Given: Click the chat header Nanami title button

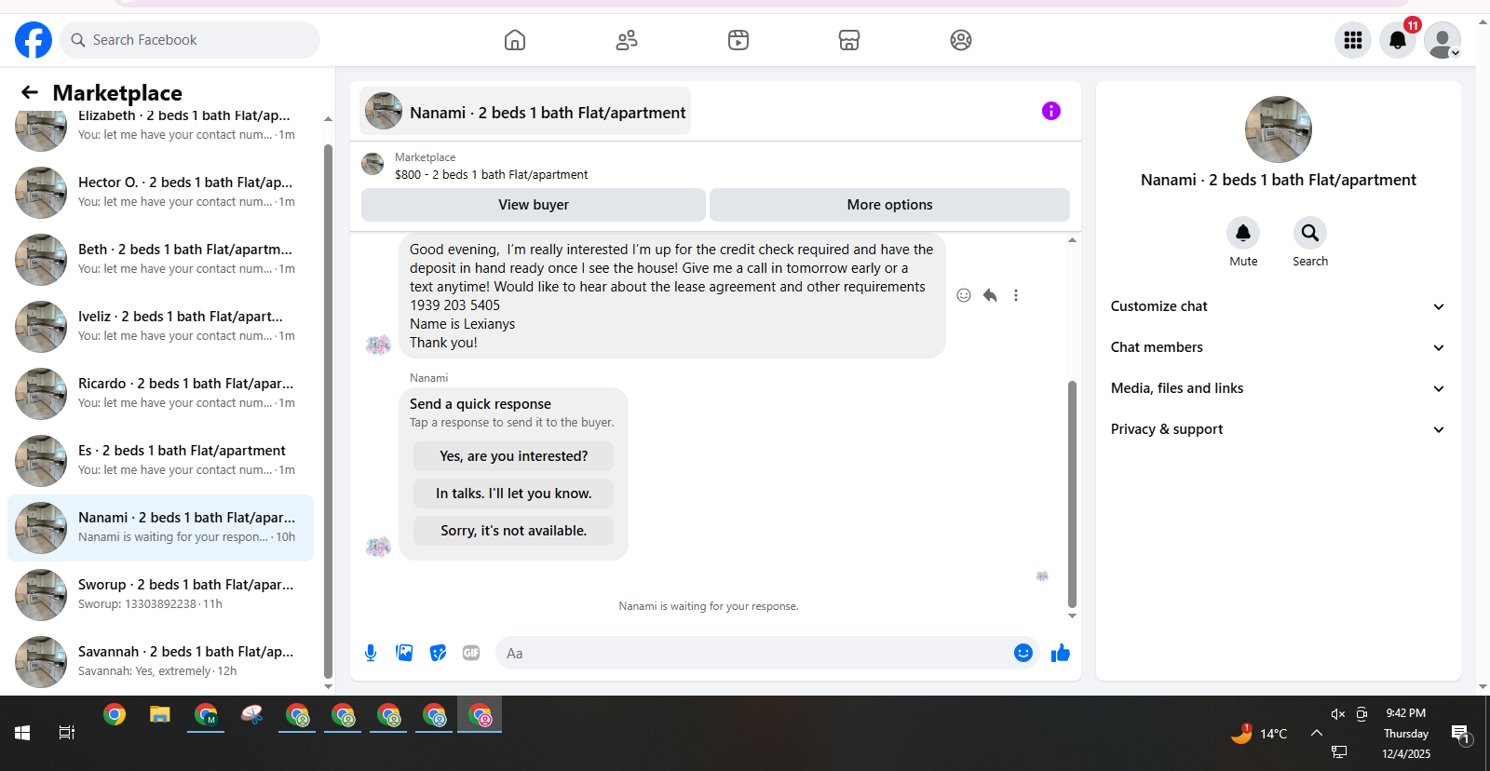Looking at the screenshot, I should click(x=526, y=112).
